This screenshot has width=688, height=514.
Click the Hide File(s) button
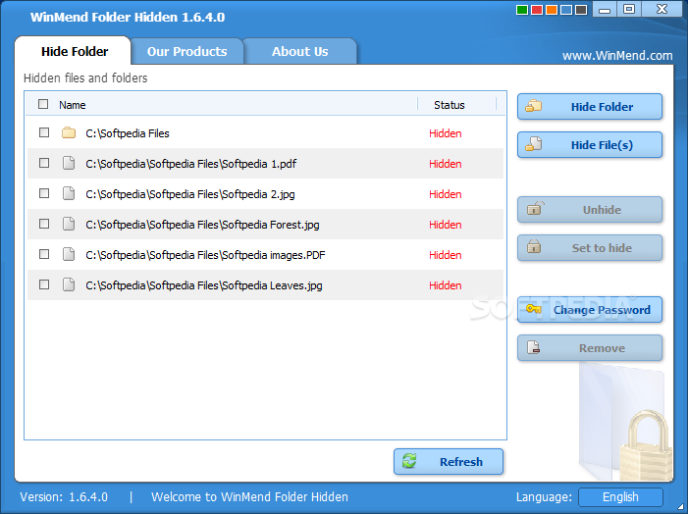590,145
